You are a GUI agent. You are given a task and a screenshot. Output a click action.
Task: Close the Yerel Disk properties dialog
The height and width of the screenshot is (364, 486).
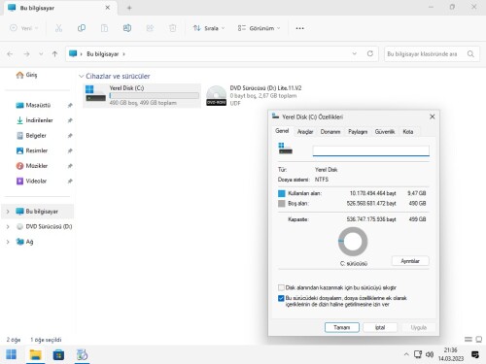(433, 116)
